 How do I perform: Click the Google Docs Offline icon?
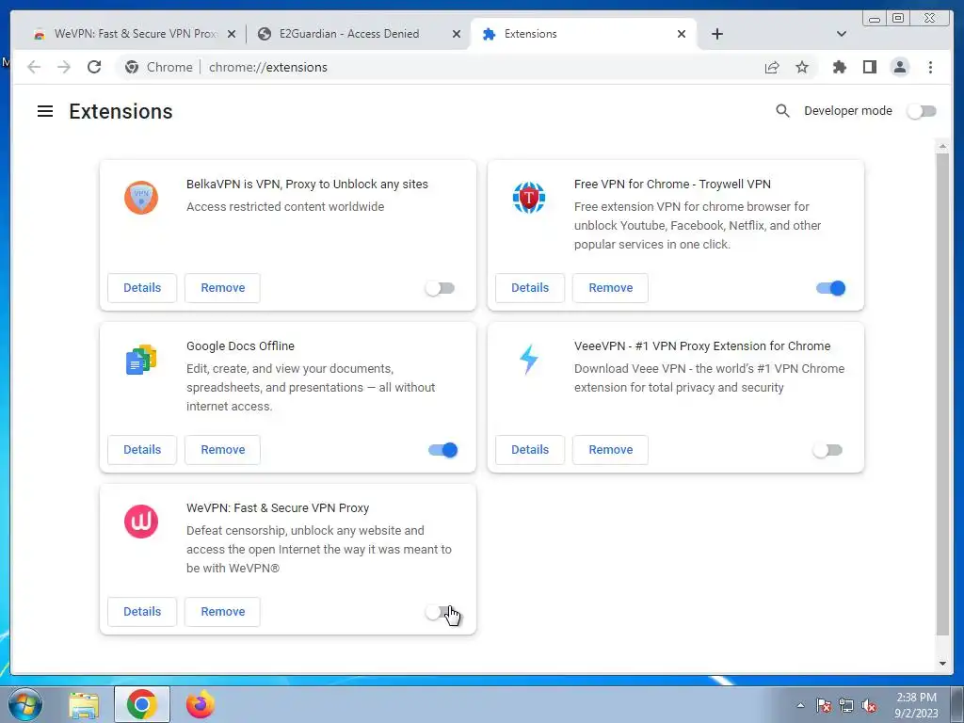pyautogui.click(x=141, y=360)
